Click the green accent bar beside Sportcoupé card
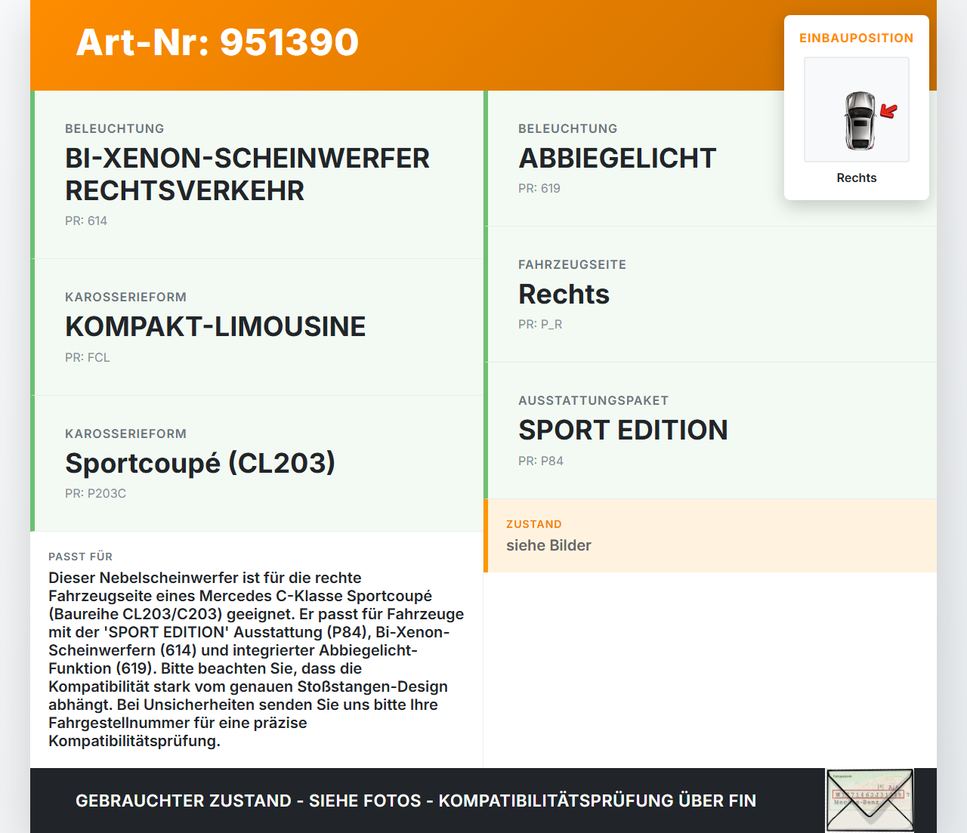 pyautogui.click(x=32, y=463)
